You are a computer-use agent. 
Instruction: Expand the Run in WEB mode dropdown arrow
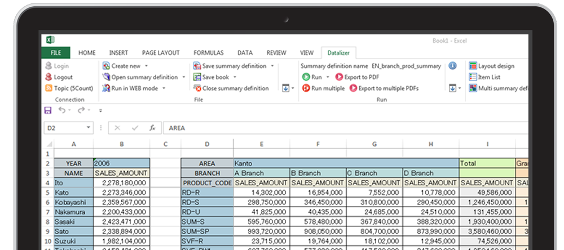pos(164,88)
